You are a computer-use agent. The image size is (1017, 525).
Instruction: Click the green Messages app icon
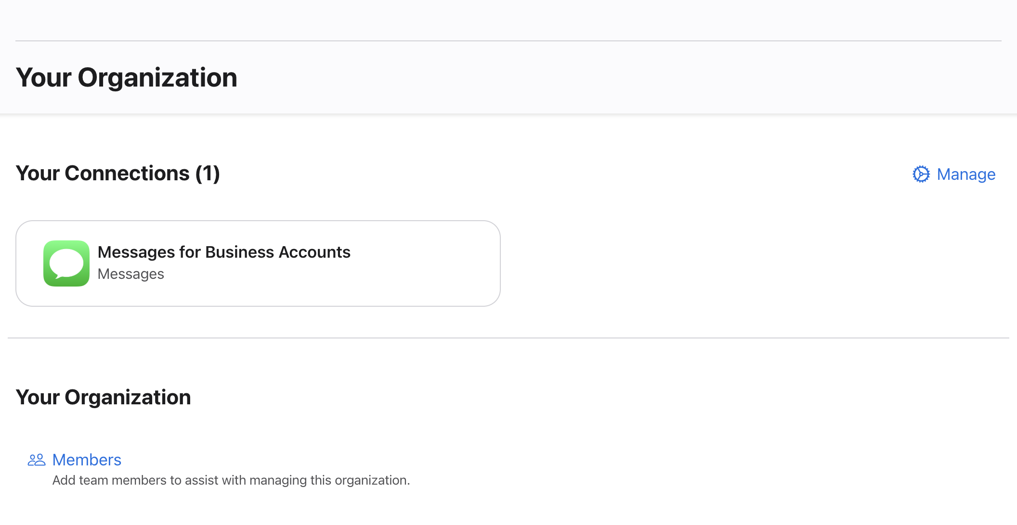tap(66, 263)
